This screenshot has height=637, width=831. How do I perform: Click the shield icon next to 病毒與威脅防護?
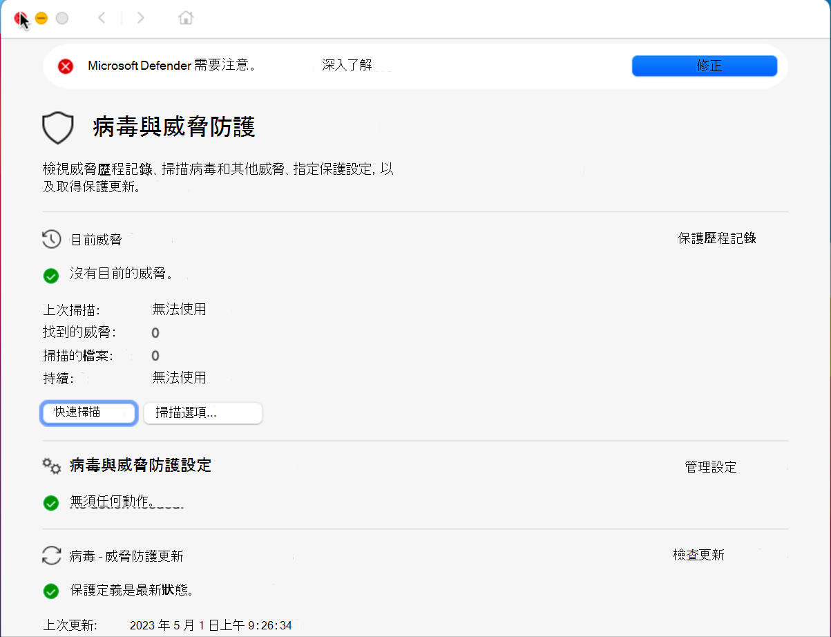58,128
